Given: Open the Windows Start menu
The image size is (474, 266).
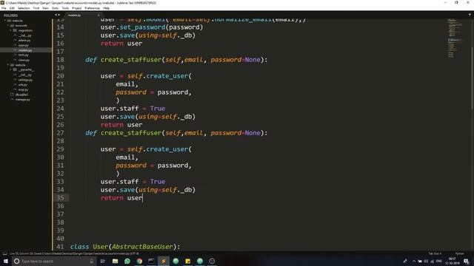Looking at the screenshot, I should (6, 261).
